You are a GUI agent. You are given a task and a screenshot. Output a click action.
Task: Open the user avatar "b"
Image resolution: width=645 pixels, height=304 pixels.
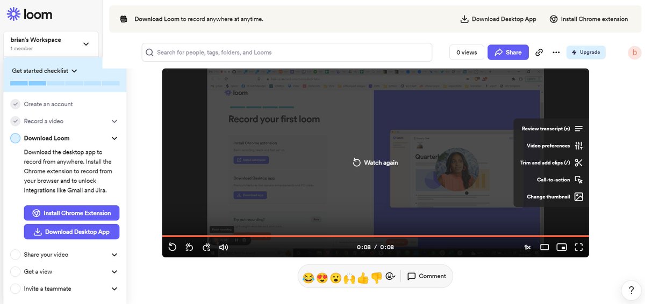coord(635,52)
